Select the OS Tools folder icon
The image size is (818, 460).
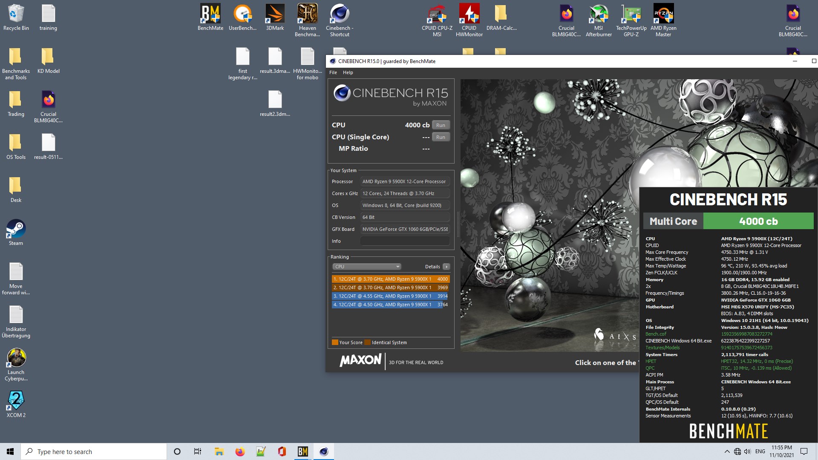(16, 147)
